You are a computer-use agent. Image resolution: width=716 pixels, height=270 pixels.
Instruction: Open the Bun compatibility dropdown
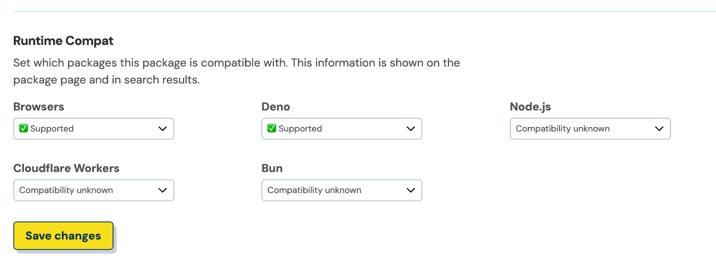point(342,190)
